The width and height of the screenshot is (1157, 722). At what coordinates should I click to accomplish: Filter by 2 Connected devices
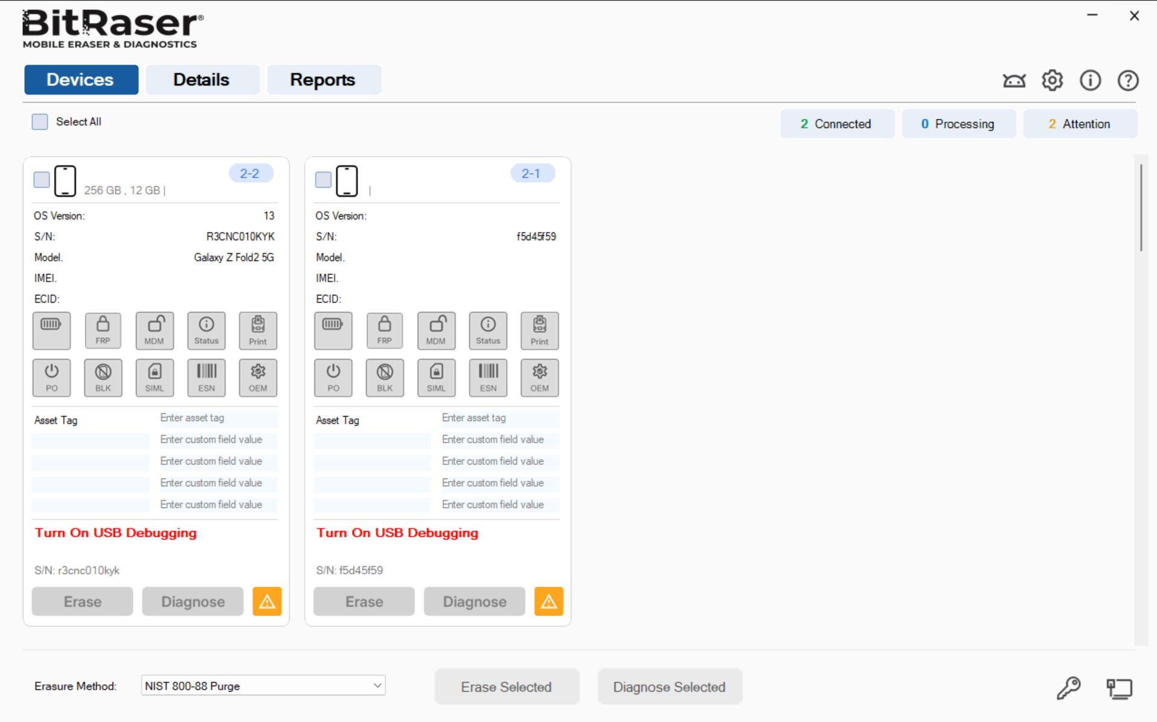coord(837,124)
